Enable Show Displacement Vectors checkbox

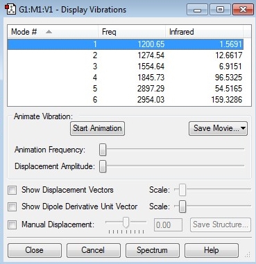[x=12, y=191]
